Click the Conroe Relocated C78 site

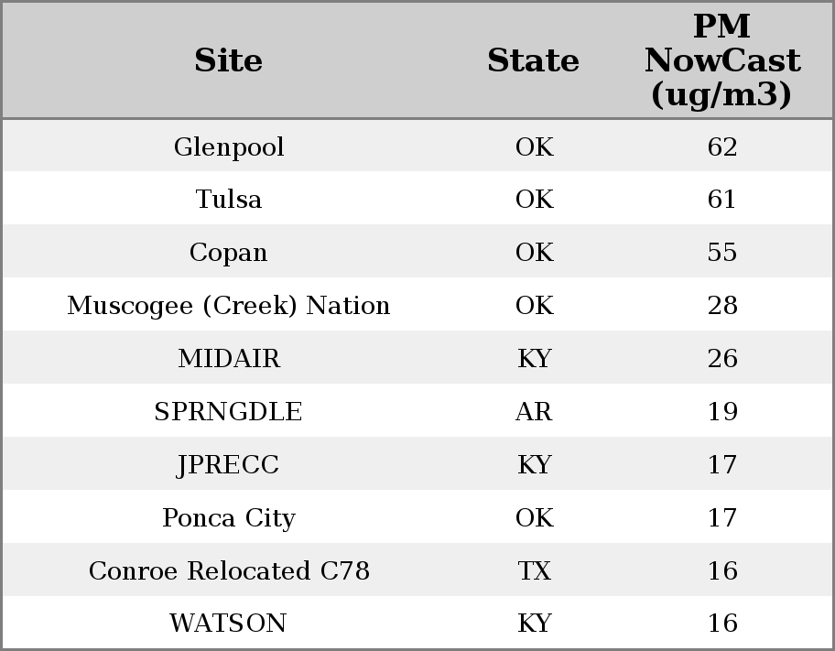click(229, 571)
